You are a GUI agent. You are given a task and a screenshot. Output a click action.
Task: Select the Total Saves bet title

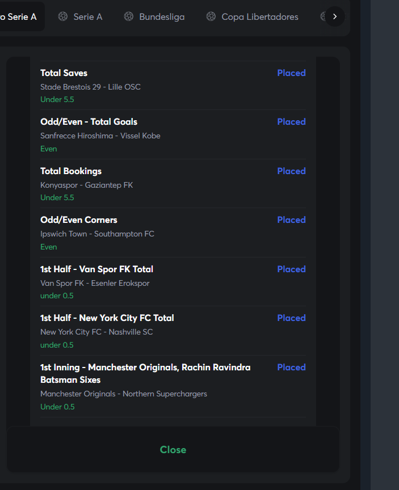coord(64,73)
